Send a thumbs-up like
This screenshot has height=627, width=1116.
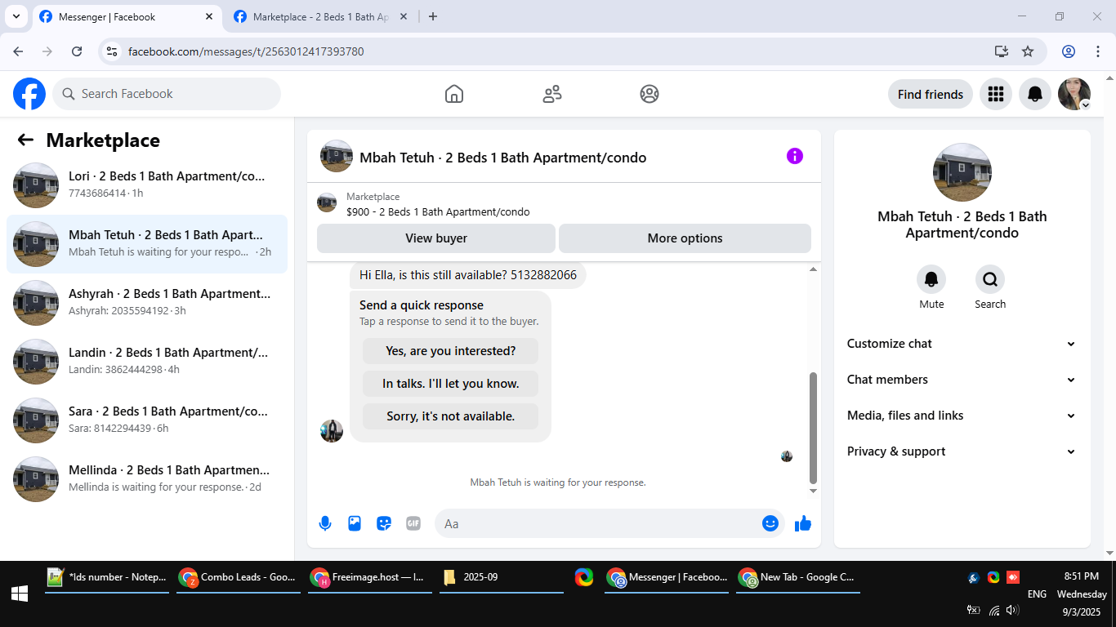[803, 523]
